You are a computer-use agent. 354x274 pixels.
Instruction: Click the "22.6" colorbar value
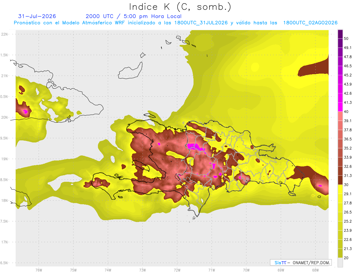tap(348, 240)
